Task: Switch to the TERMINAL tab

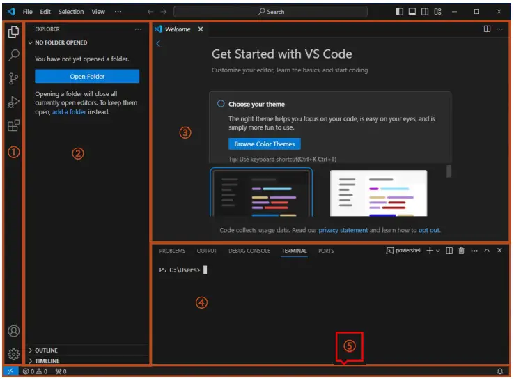Action: point(294,251)
